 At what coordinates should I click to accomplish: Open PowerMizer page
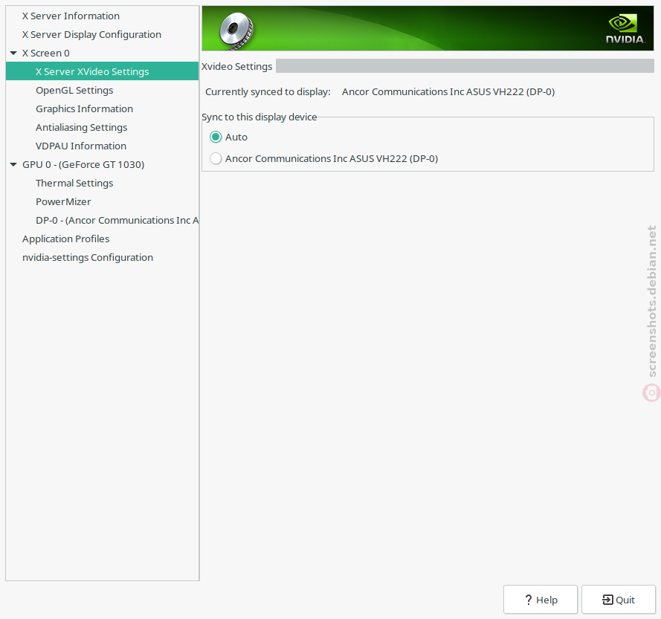point(63,201)
